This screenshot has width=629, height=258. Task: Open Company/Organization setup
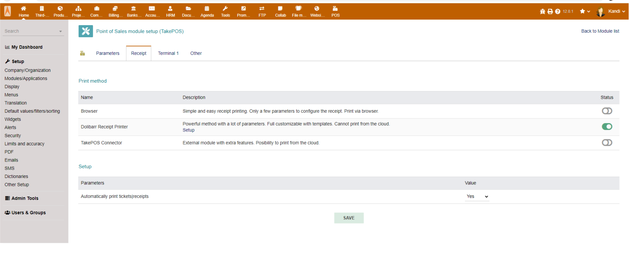click(x=27, y=70)
